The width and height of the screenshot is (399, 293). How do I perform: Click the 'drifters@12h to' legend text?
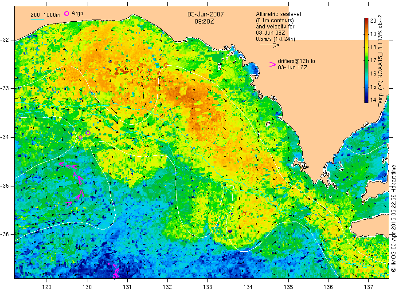[x=297, y=61]
